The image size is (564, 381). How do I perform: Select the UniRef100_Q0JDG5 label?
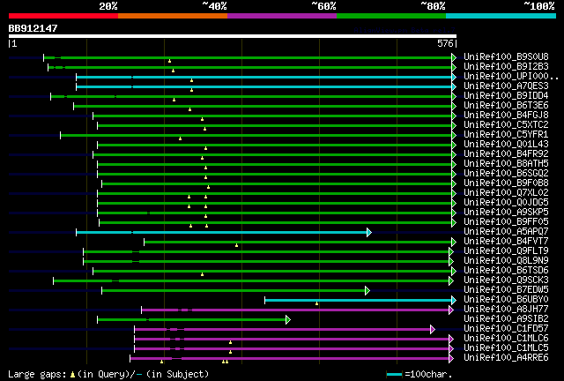506,203
